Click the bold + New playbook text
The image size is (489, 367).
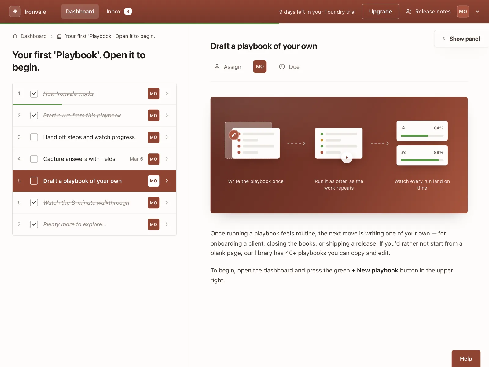pos(375,270)
